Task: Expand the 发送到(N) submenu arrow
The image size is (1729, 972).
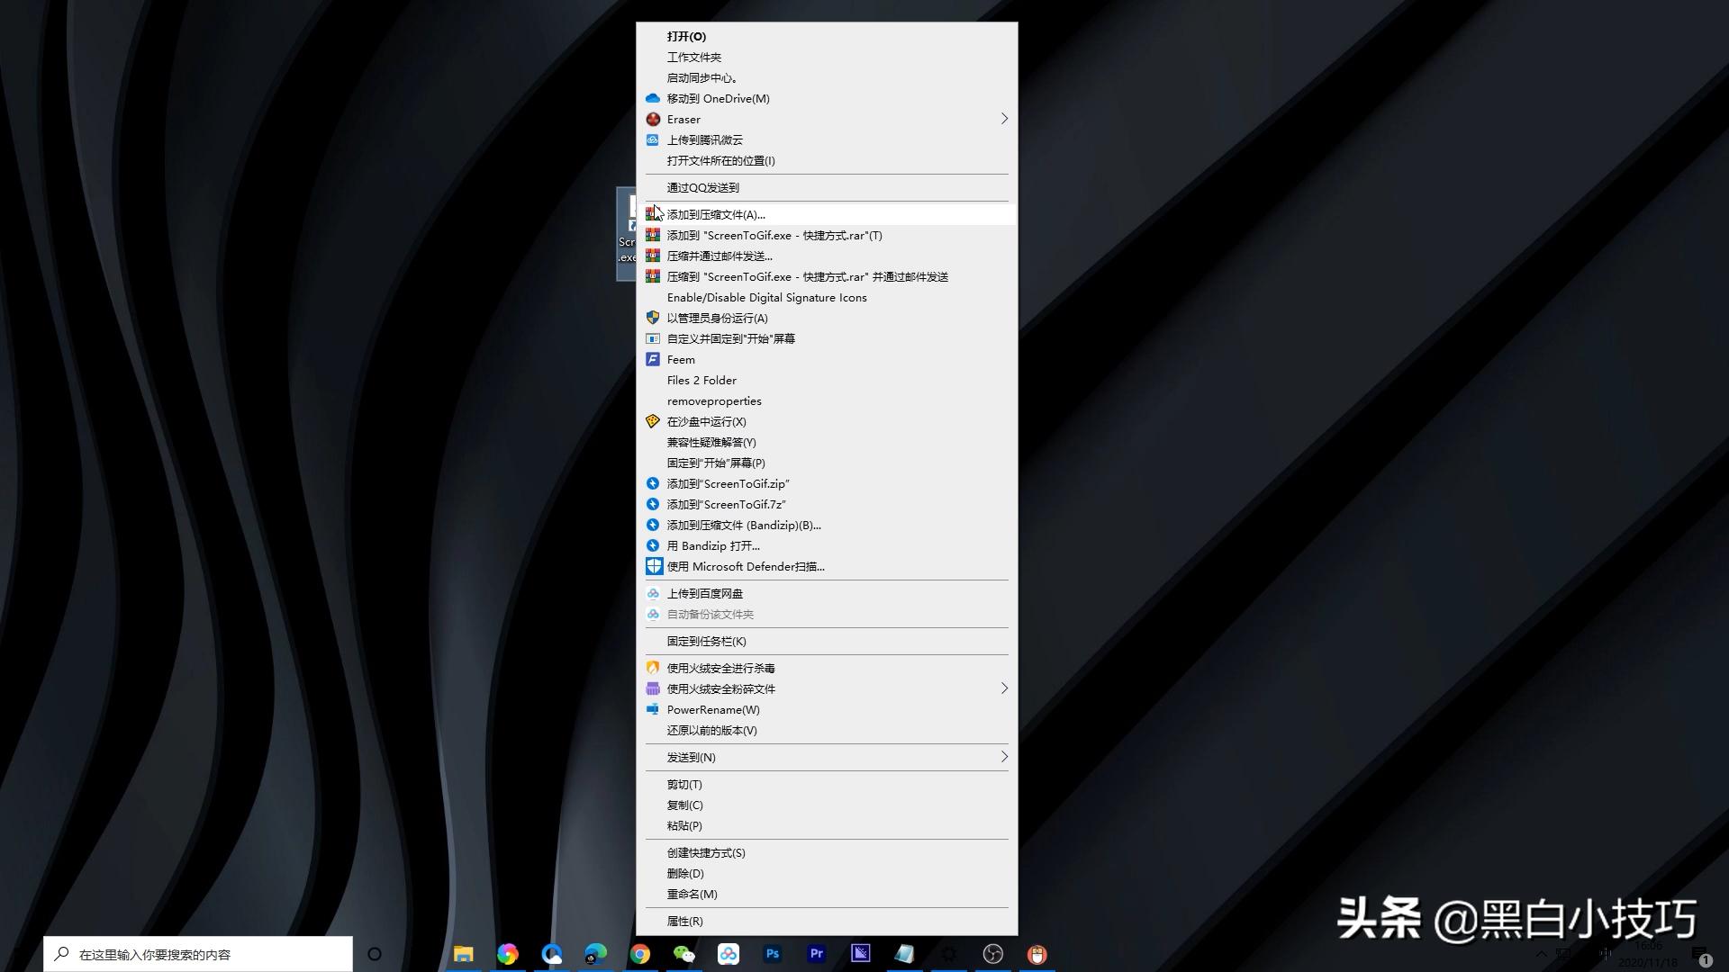Action: (x=1004, y=757)
